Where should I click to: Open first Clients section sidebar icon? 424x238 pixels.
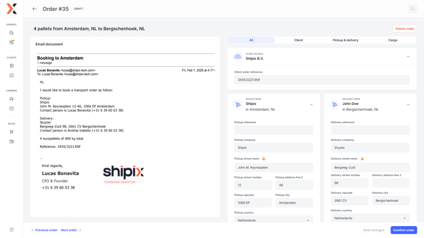click(x=12, y=66)
